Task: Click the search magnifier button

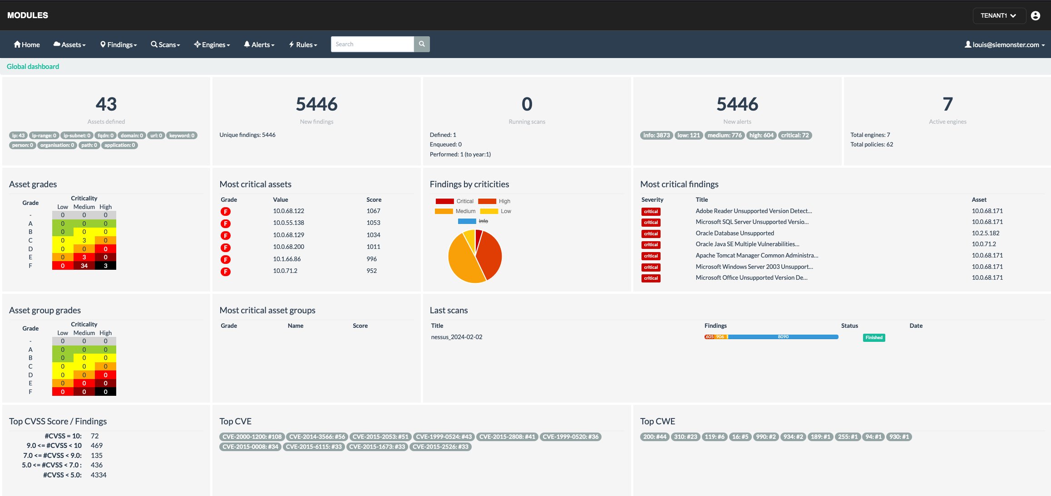Action: pos(422,44)
